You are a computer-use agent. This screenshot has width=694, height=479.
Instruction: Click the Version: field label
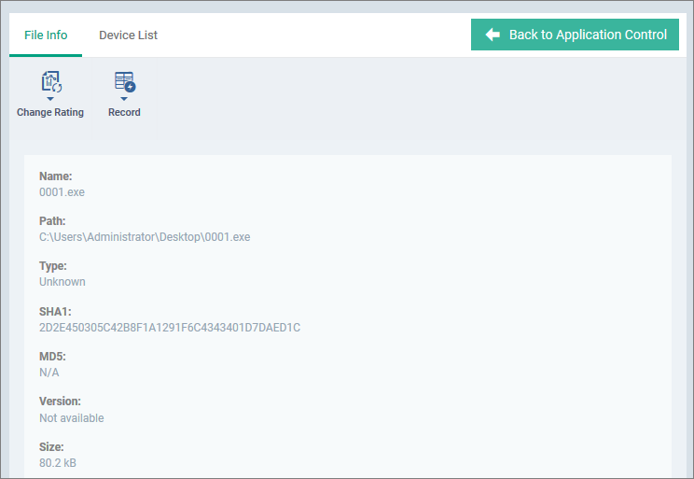coord(61,402)
